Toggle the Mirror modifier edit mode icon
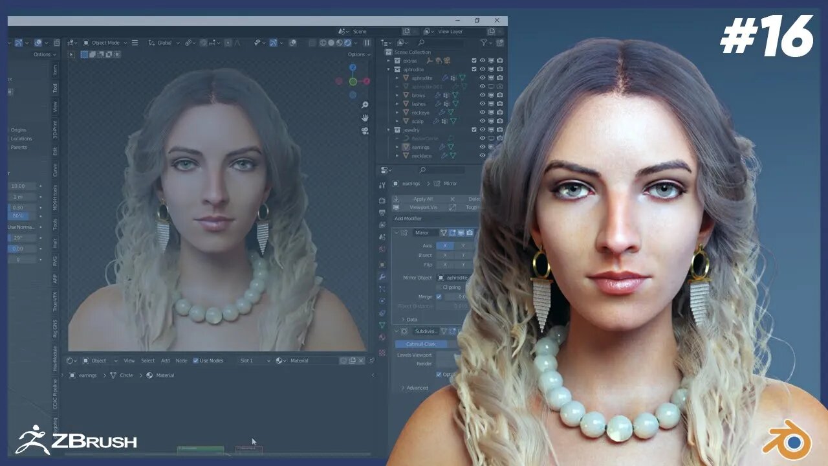This screenshot has width=828, height=466. [x=453, y=232]
